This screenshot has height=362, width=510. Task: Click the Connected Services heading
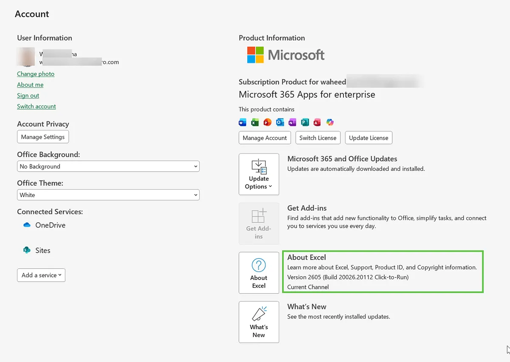[x=50, y=212]
